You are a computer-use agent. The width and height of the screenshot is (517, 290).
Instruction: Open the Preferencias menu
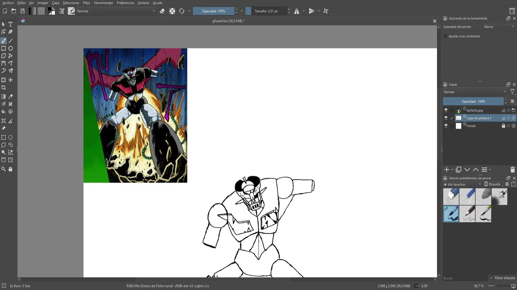click(125, 3)
